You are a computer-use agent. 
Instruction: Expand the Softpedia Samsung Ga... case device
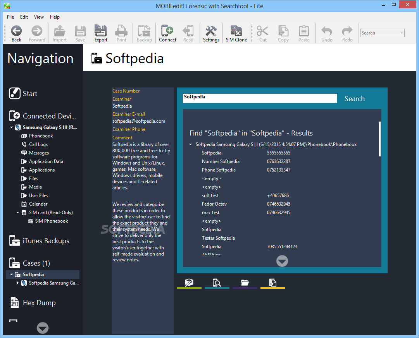click(x=18, y=283)
